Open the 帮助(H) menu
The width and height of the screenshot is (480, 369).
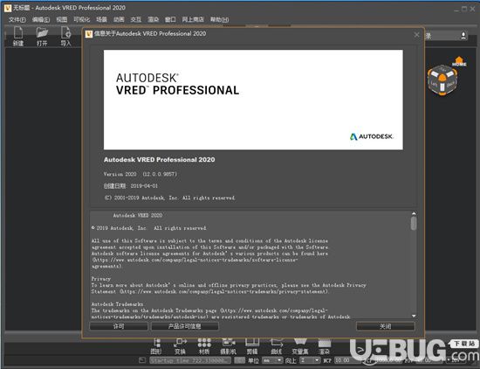219,19
